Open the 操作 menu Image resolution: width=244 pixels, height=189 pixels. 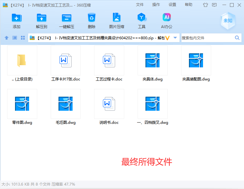[156, 5]
